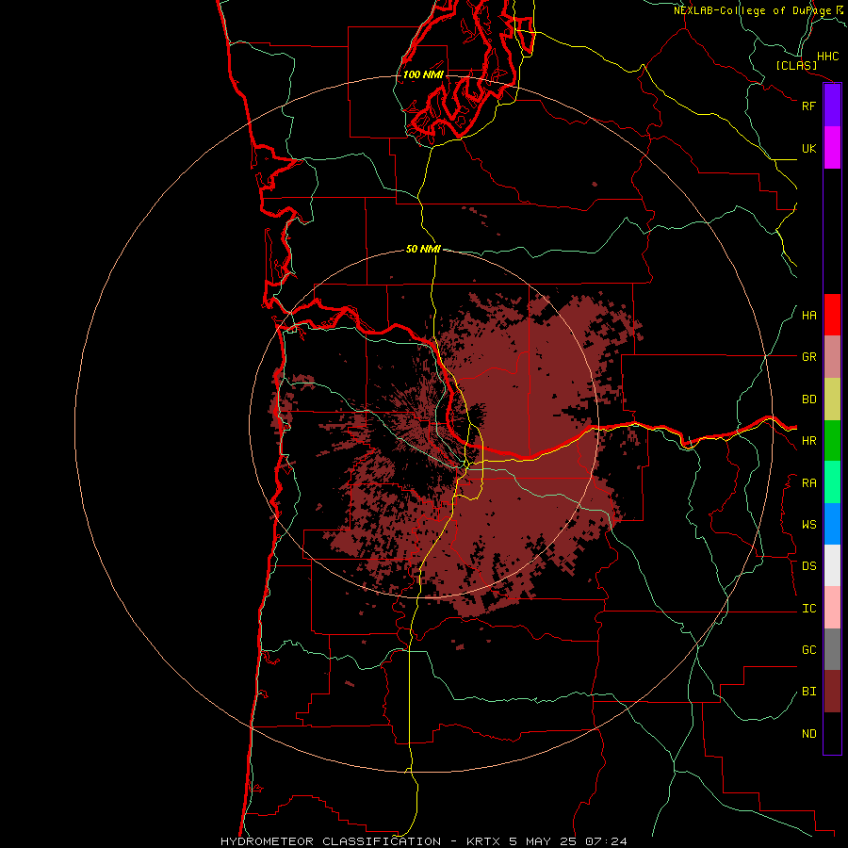Image resolution: width=848 pixels, height=848 pixels.
Task: Click the brown BI legend swatch
Action: 832,692
